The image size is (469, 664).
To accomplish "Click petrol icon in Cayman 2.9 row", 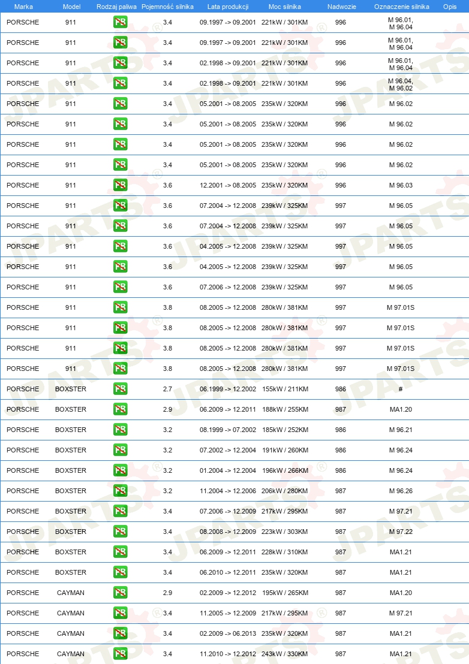I will [121, 593].
